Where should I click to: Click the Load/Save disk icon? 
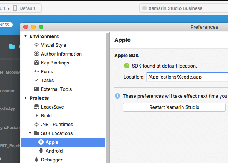(x=36, y=107)
